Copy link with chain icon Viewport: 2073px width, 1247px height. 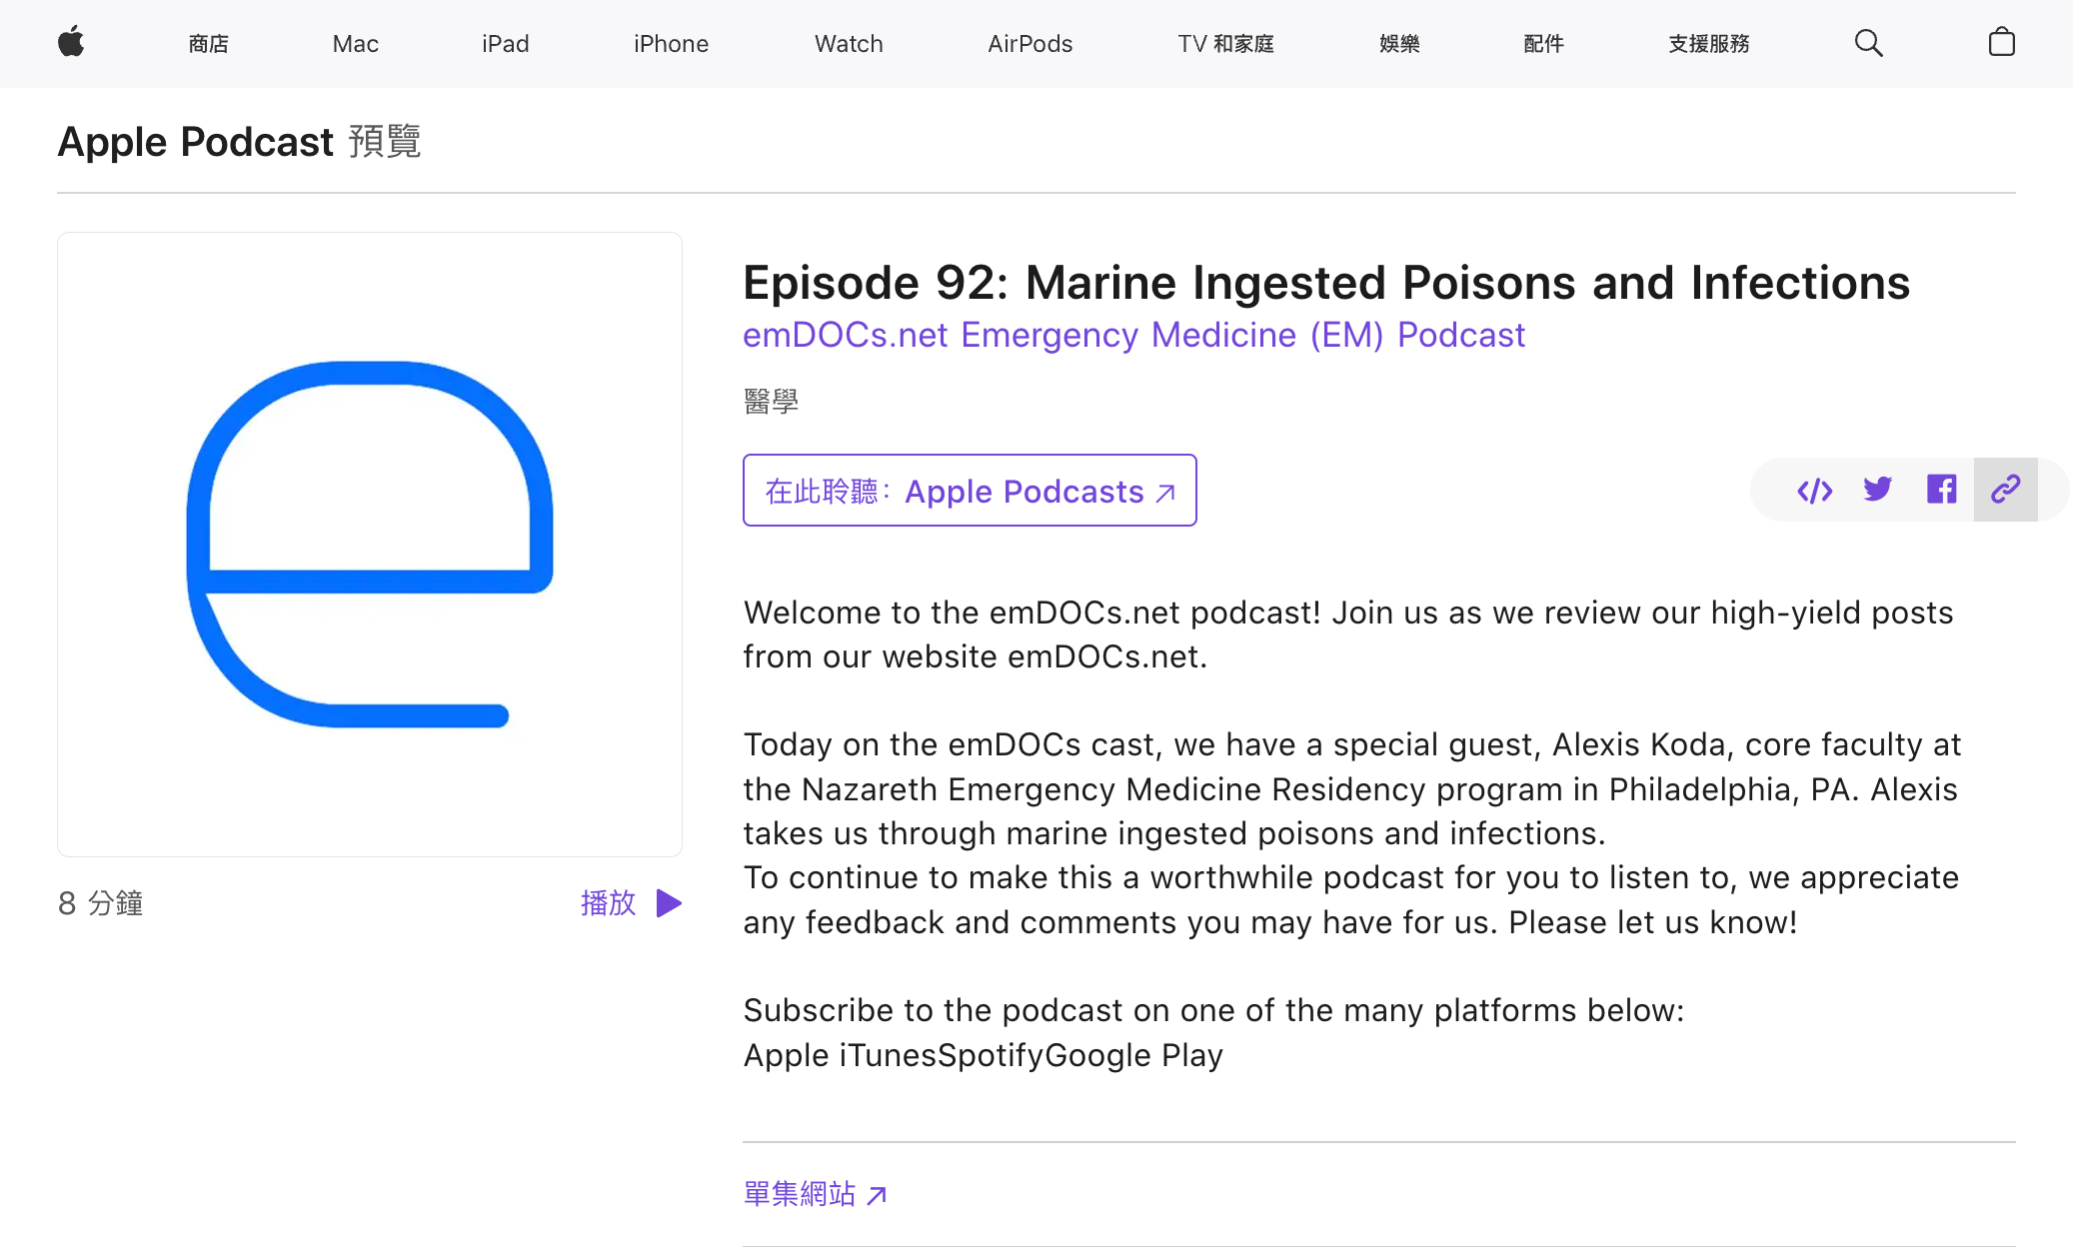tap(2005, 490)
